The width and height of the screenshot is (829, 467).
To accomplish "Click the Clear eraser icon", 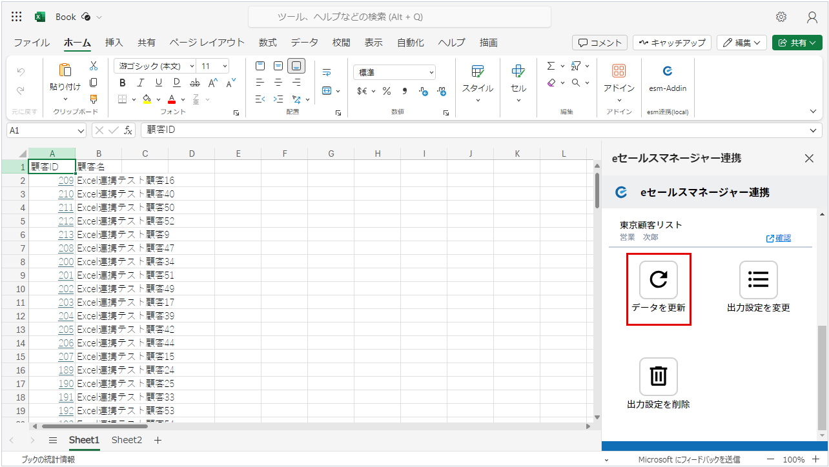I will coord(551,83).
